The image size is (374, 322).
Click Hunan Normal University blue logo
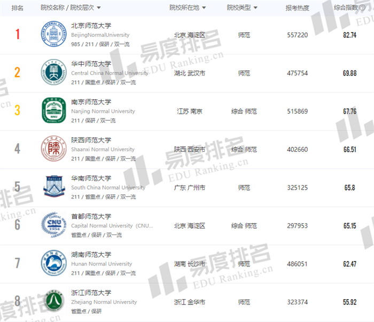click(53, 263)
